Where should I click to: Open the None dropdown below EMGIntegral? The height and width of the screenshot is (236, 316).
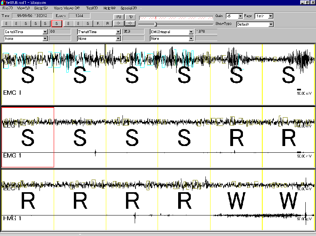click(x=191, y=38)
